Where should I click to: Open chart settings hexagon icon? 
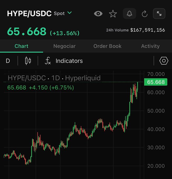[164, 61]
